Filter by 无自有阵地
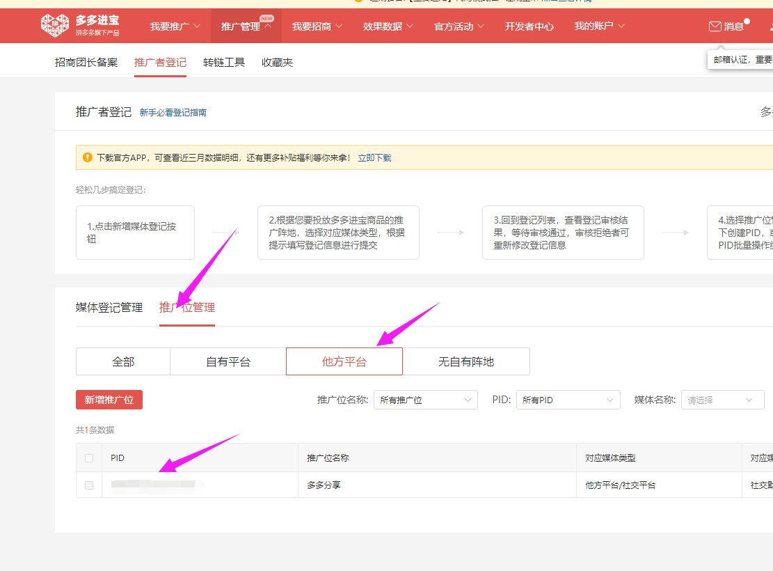This screenshot has width=773, height=571. pyautogui.click(x=466, y=361)
